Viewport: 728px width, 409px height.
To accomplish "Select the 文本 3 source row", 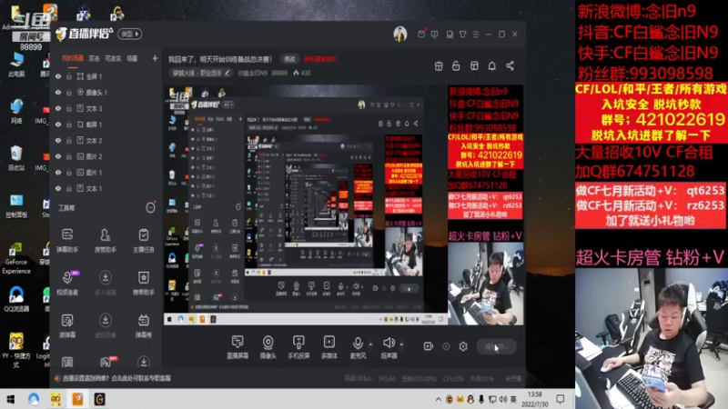I will point(105,108).
